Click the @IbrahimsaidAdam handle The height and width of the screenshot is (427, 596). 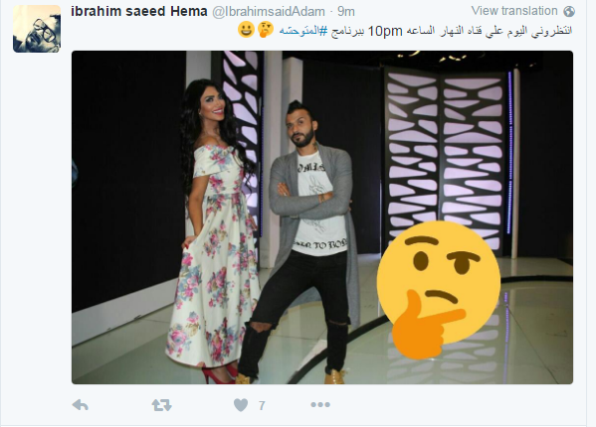pos(269,12)
